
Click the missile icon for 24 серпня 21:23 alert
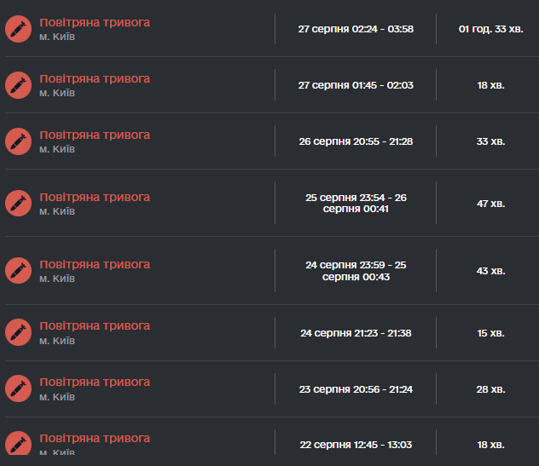click(18, 332)
